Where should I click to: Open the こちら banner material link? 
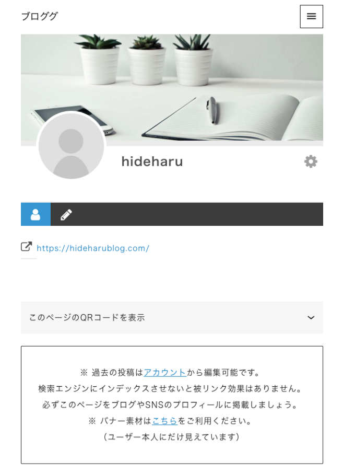click(x=164, y=421)
